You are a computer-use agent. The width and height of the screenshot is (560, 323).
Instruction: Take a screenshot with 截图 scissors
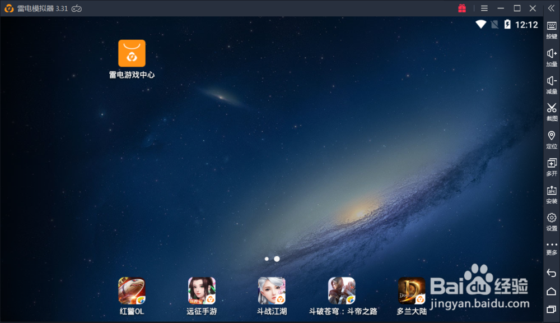pos(552,112)
